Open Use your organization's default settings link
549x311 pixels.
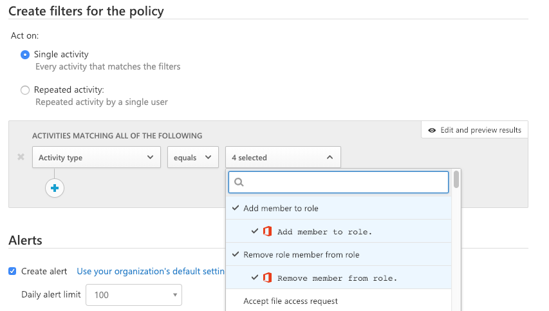pyautogui.click(x=151, y=272)
